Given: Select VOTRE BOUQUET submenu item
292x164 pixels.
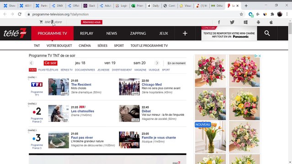Looking at the screenshot, I should click(59, 46).
